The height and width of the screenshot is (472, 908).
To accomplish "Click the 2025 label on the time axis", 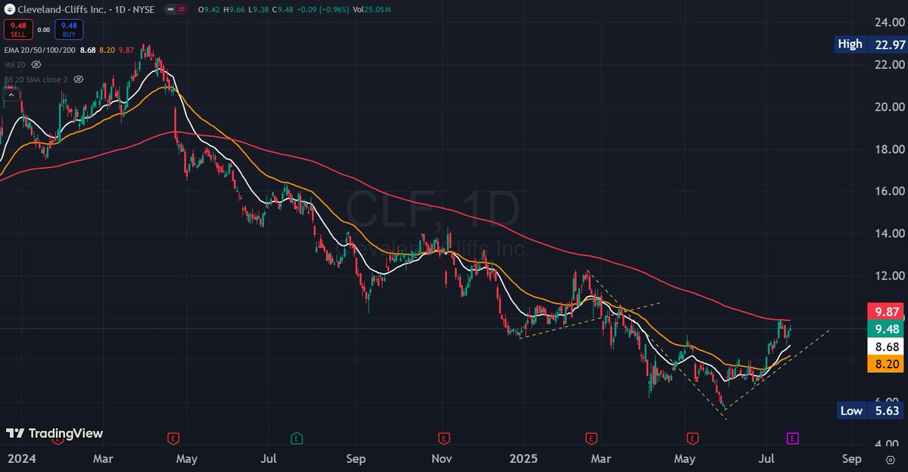I will [522, 458].
